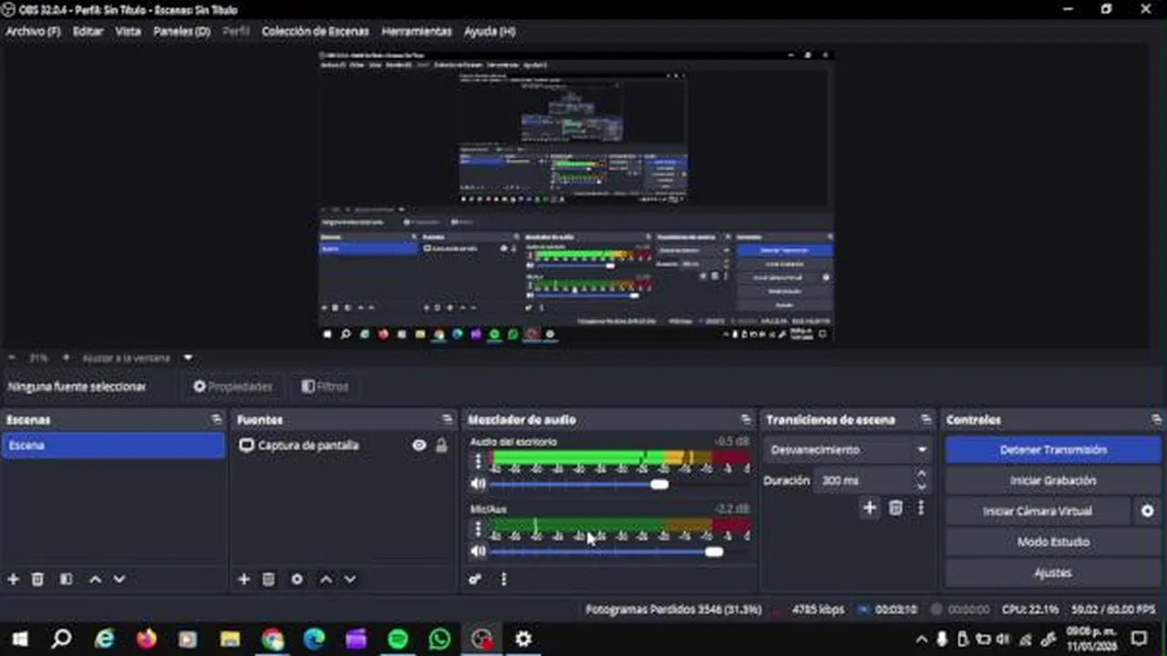Open Audio del escritorio three-dot options
The image size is (1167, 656).
477,461
